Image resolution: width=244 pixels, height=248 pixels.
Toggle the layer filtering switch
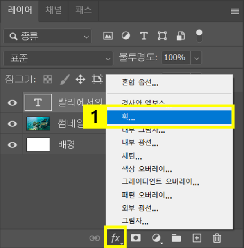coord(199,36)
